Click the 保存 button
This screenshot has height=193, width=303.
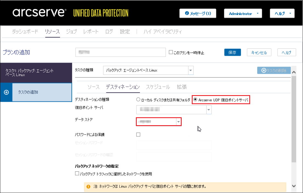233,52
